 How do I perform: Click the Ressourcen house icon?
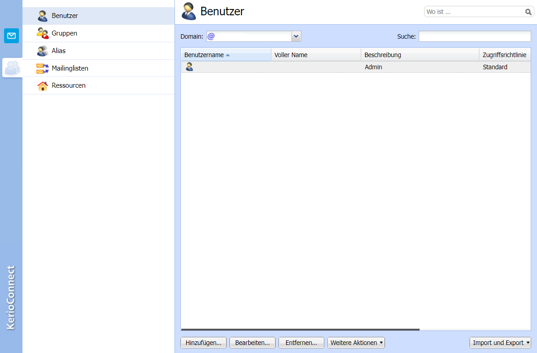[x=43, y=85]
